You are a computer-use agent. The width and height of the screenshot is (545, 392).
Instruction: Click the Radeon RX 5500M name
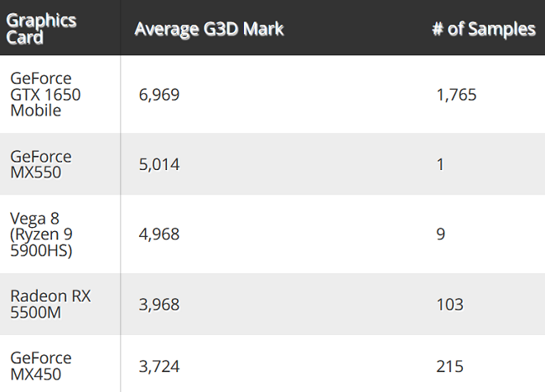tap(50, 304)
